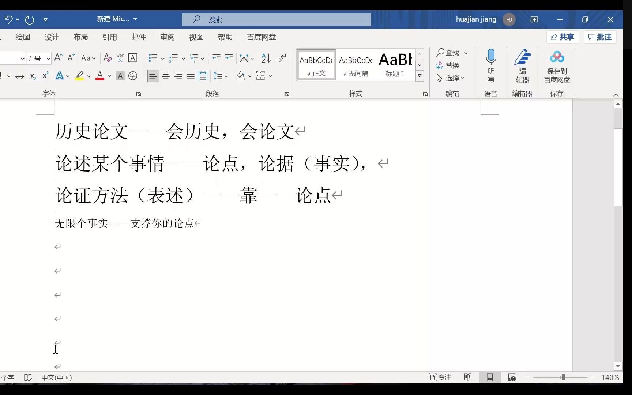Viewport: 632px width, 395px height.
Task: Collapse the ribbon
Action: click(616, 95)
